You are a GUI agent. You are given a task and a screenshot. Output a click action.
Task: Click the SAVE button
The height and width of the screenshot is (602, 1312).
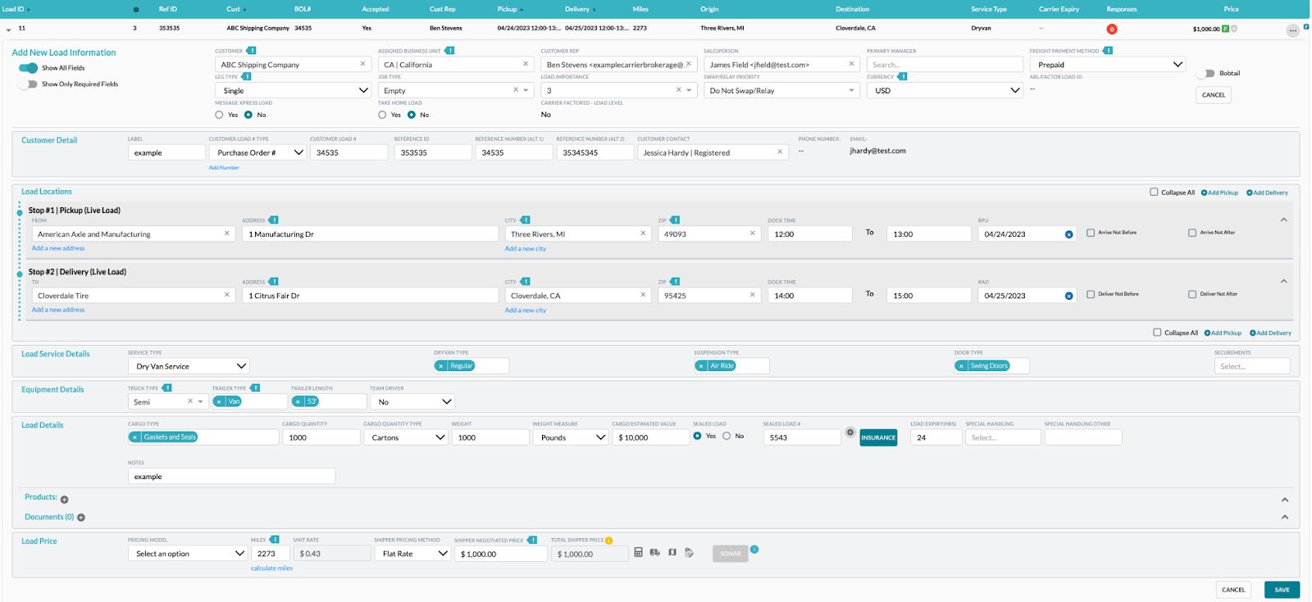(x=1282, y=590)
